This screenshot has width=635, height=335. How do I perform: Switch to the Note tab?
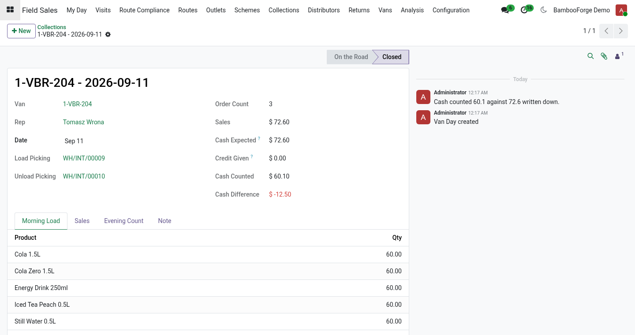(164, 221)
